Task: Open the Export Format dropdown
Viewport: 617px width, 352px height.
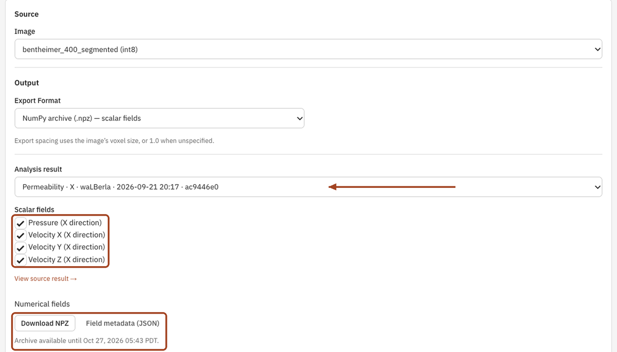Action: pos(159,118)
